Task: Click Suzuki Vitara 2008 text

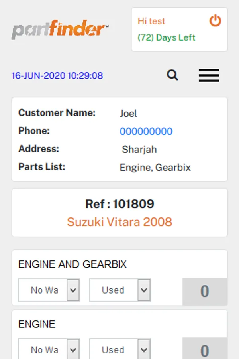Action: coord(119,222)
